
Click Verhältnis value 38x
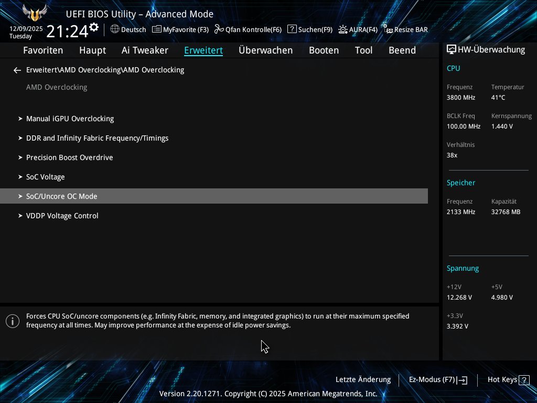(x=452, y=155)
